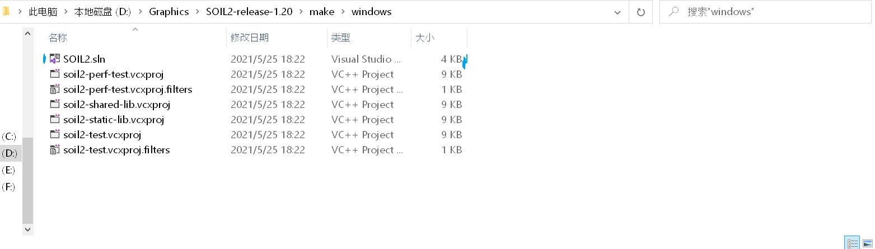
Task: Click the soil2-test.vcxproj.filters file icon
Action: 55,149
